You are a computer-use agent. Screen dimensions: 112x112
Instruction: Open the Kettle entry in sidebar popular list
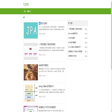[x=72, y=43]
